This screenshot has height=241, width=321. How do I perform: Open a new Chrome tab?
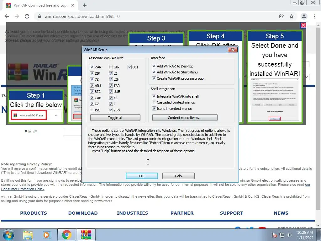[85, 6]
